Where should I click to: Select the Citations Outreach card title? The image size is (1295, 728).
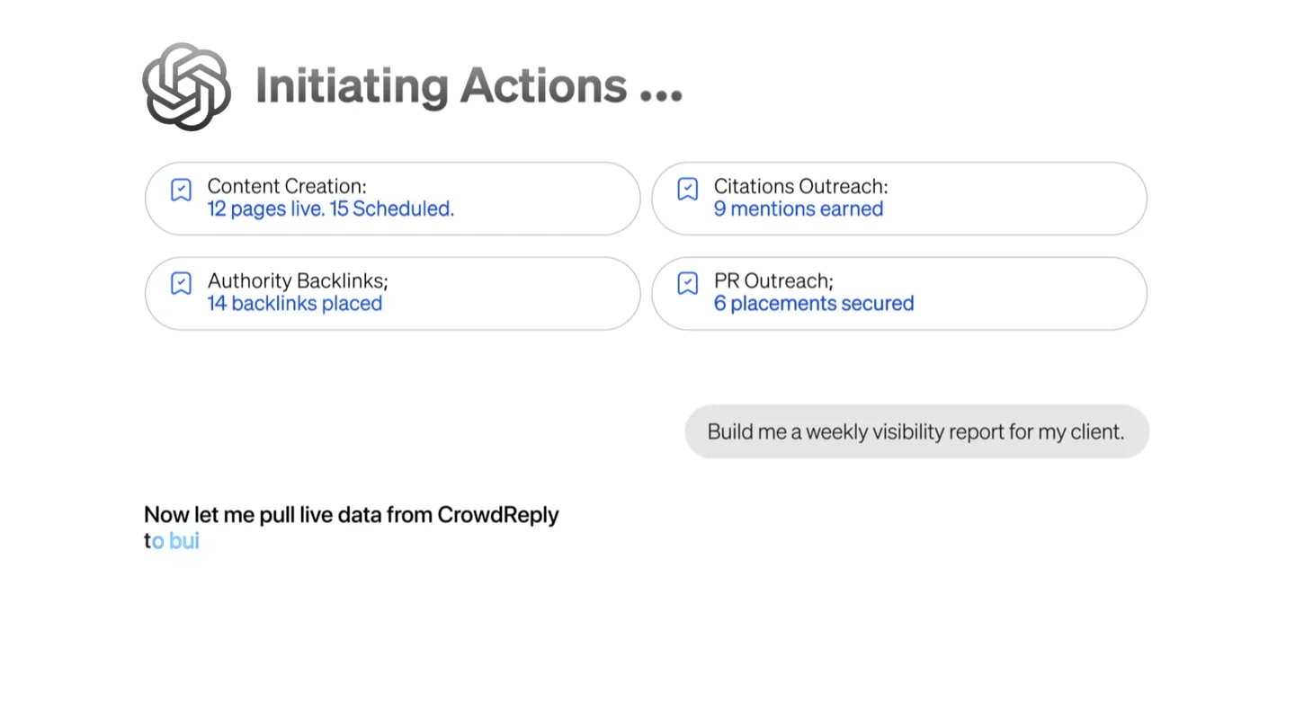coord(800,186)
